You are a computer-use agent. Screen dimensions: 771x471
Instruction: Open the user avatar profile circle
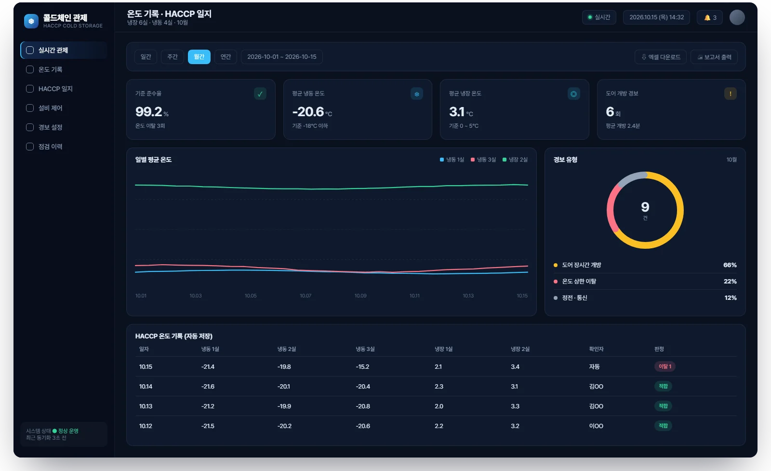pos(737,17)
